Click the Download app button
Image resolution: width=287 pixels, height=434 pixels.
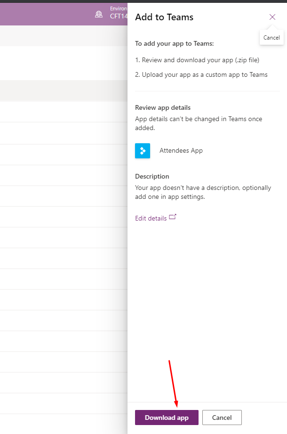167,418
